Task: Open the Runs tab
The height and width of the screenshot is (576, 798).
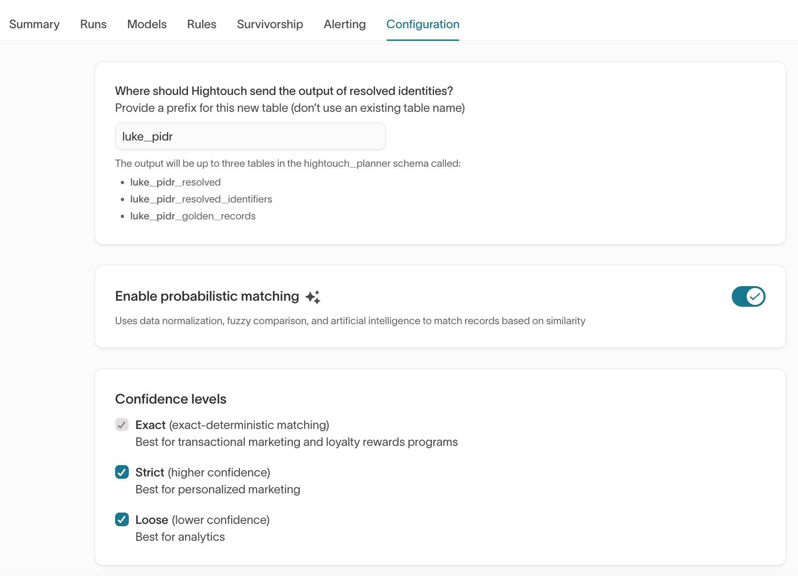Action: tap(93, 24)
